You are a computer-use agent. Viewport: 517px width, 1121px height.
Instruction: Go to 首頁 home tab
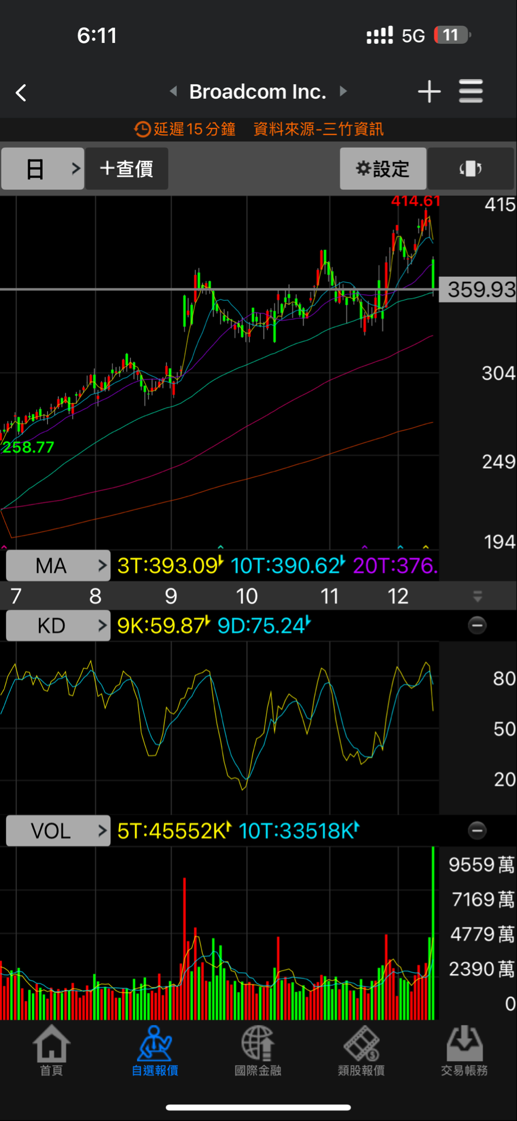pos(52,1050)
